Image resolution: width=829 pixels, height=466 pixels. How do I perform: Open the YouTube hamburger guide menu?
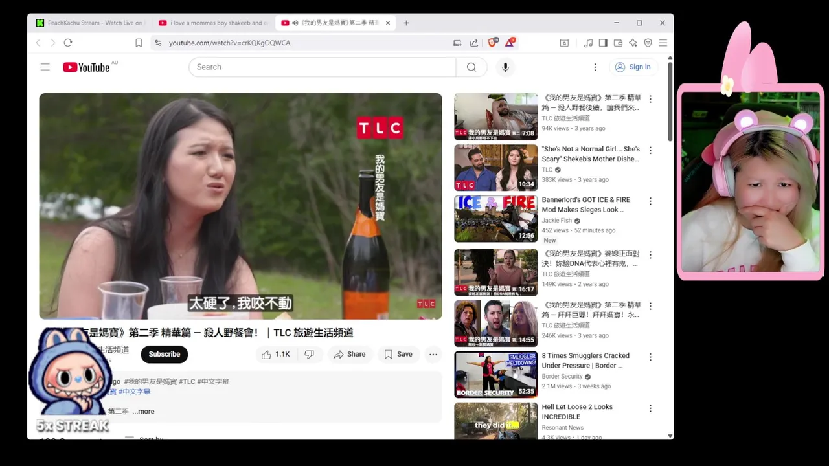coord(45,67)
